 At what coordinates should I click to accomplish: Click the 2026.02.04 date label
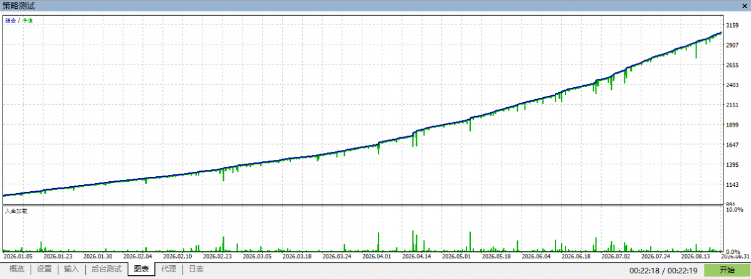(x=137, y=256)
